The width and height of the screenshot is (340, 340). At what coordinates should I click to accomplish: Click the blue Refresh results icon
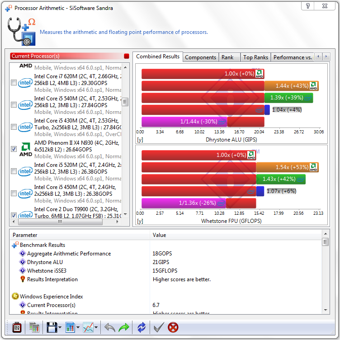(x=142, y=327)
